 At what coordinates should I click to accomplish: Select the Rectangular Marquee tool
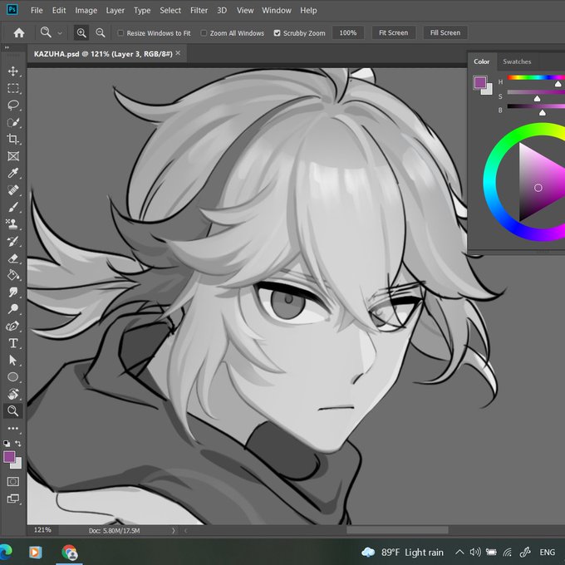click(13, 88)
